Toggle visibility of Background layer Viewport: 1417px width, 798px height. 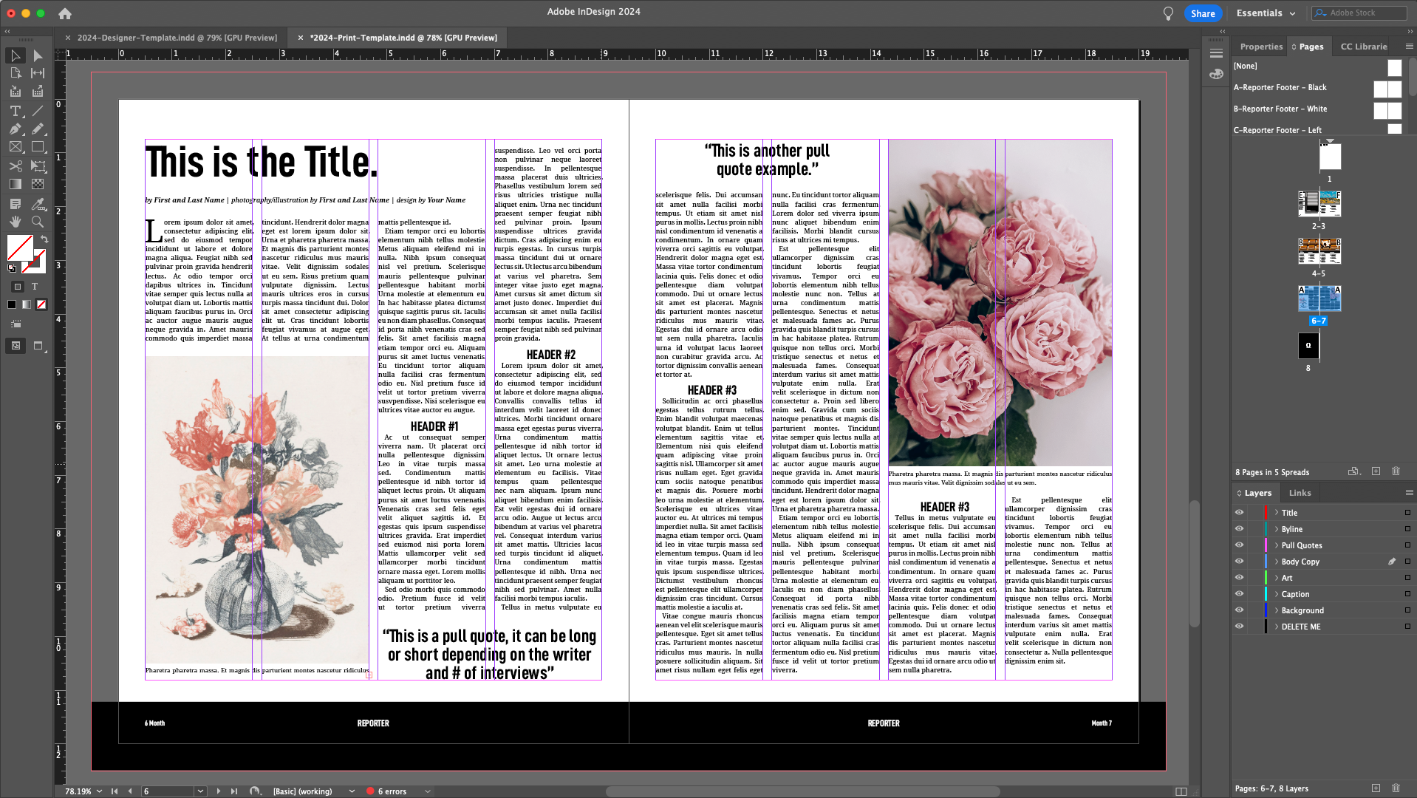[x=1240, y=610]
